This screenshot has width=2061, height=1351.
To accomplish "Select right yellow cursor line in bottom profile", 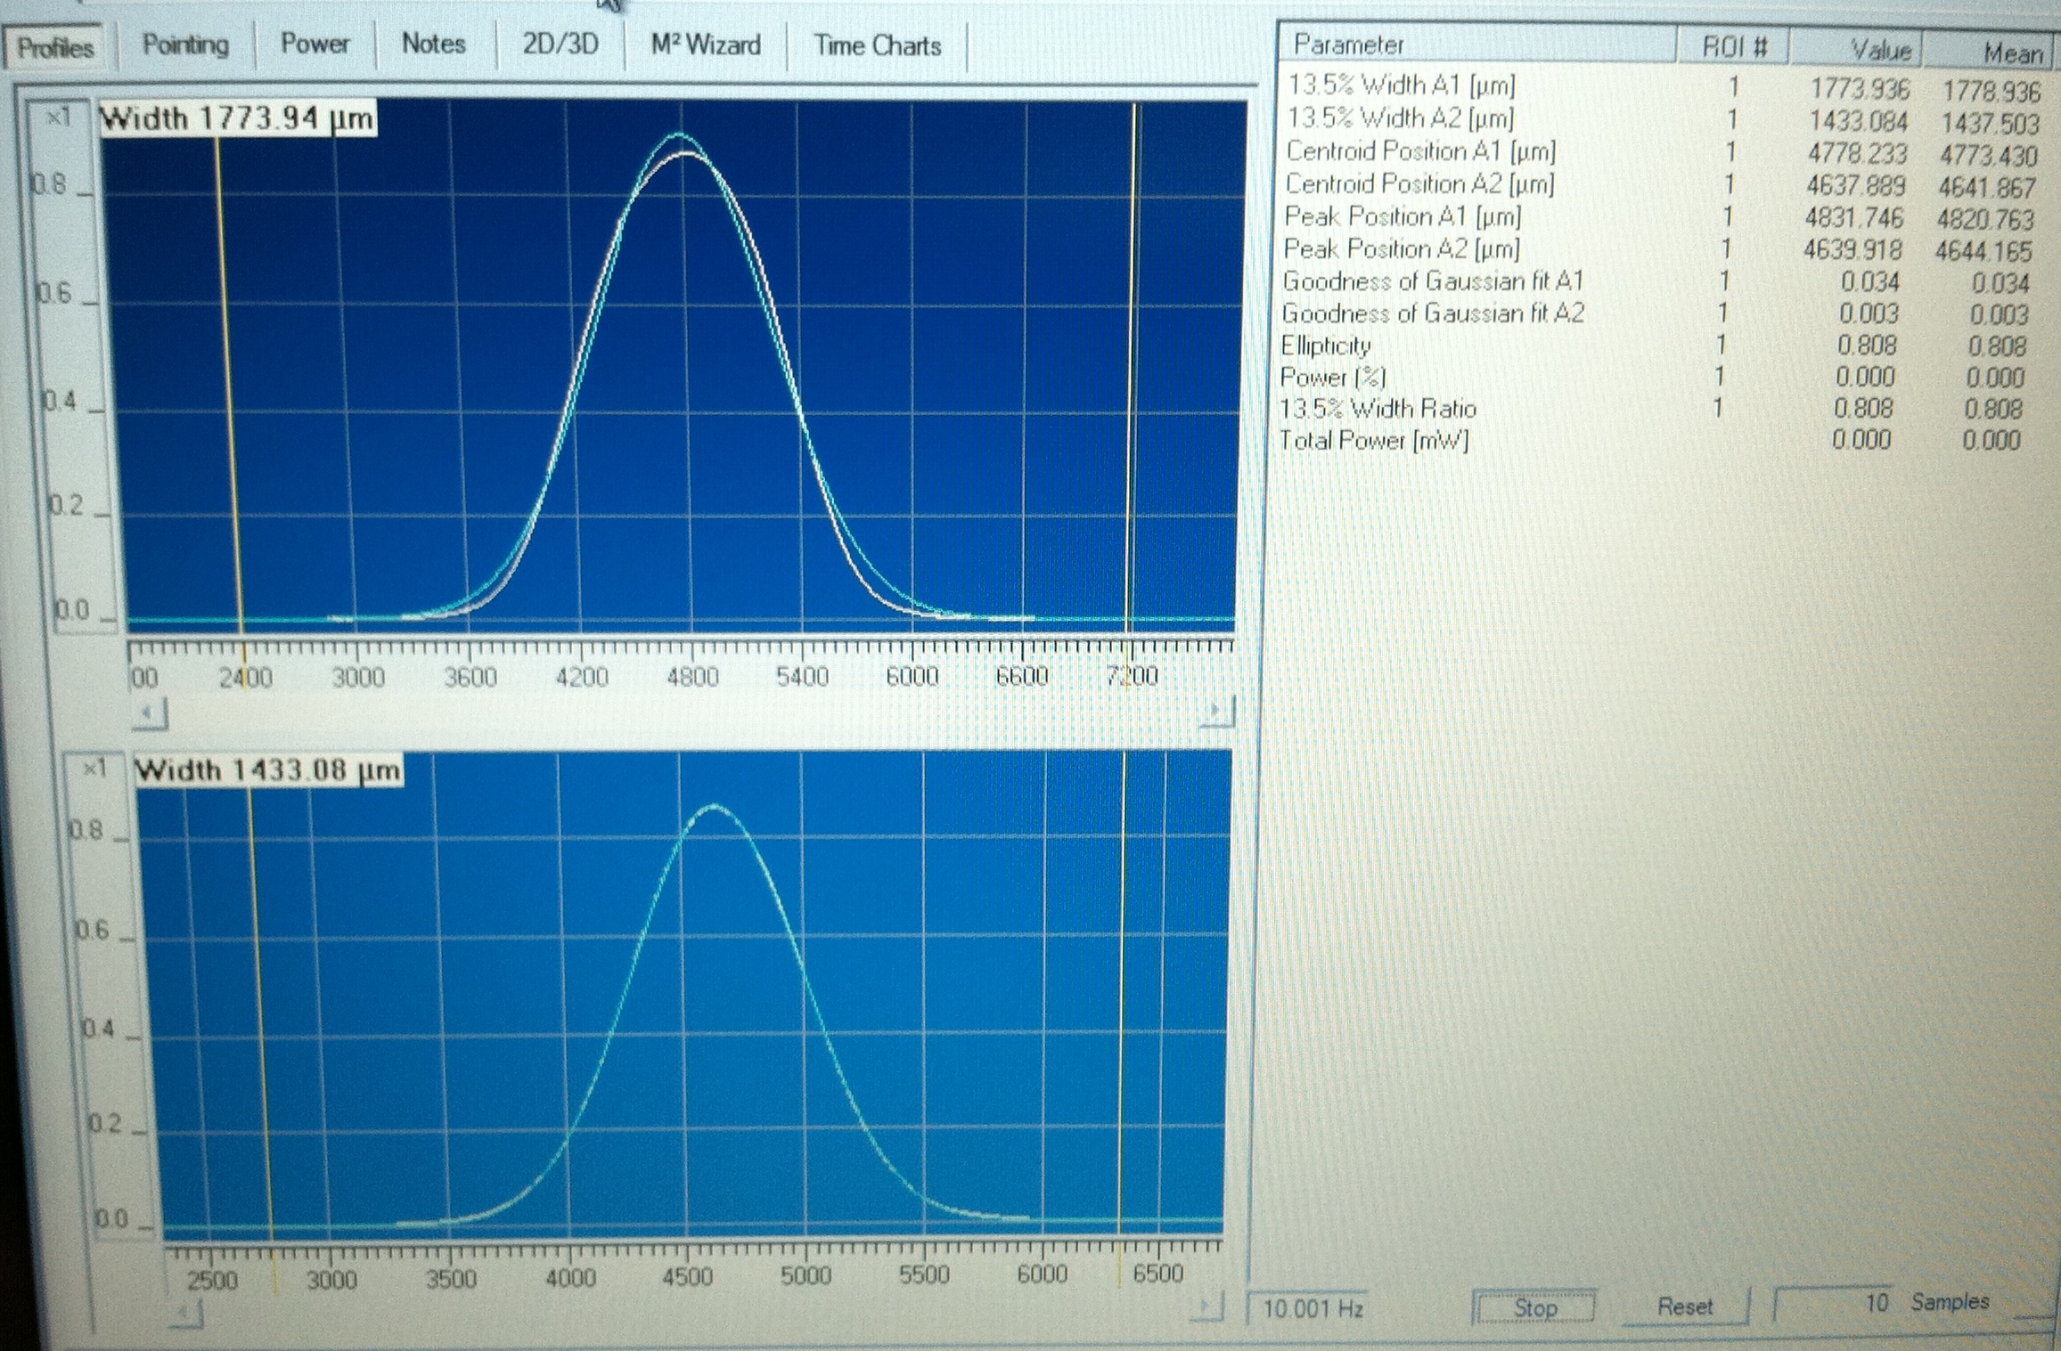I will coord(1123,993).
